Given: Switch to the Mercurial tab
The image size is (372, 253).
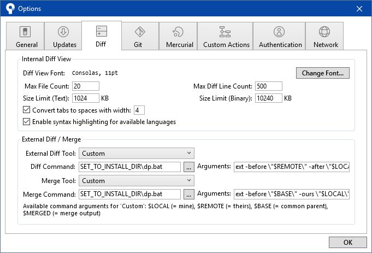Looking at the screenshot, I should [x=178, y=36].
